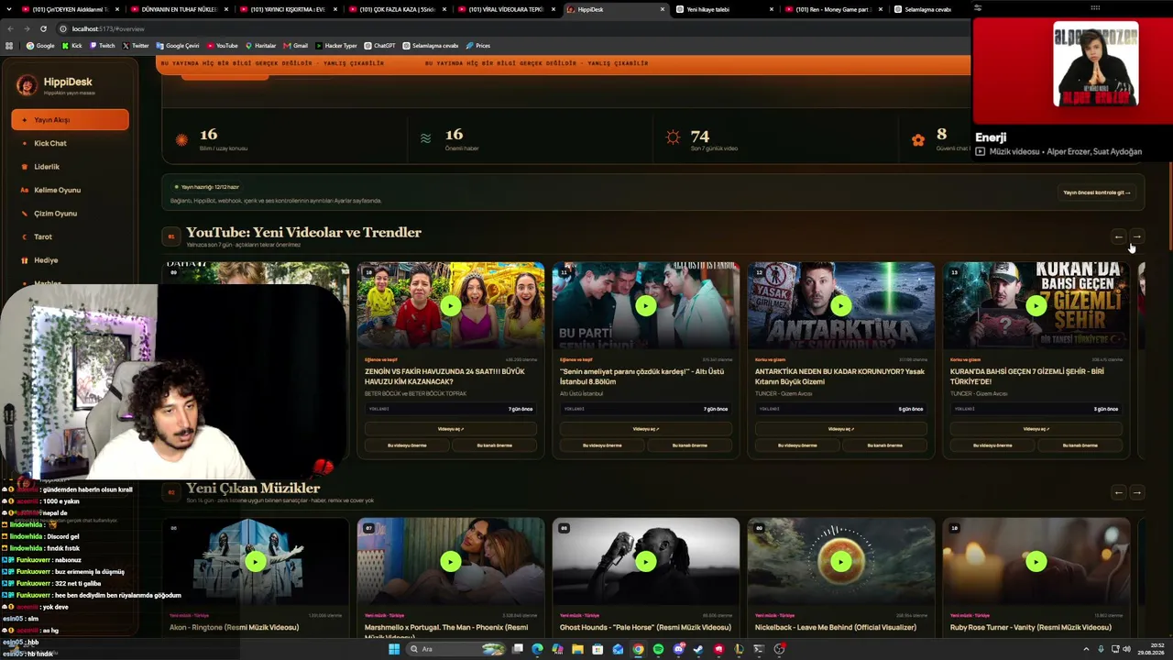Image resolution: width=1173 pixels, height=660 pixels.
Task: Open 'Tarot' in the sidebar
Action: 70,236
